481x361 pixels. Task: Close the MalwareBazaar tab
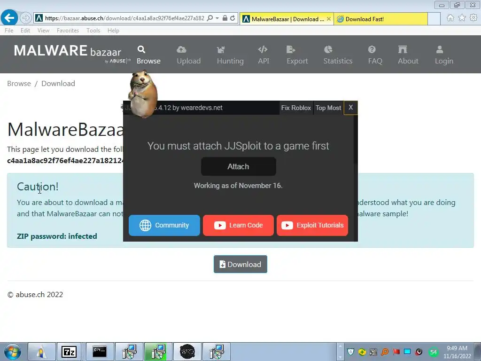coord(328,19)
